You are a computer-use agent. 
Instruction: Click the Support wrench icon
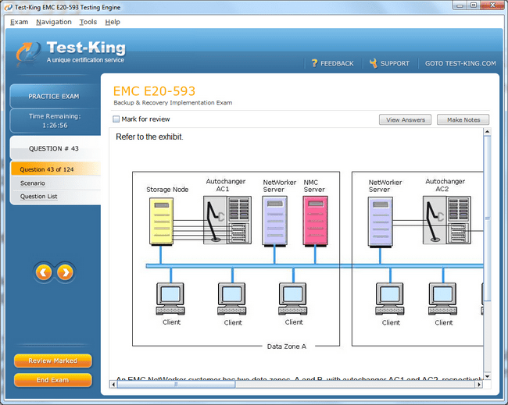[x=374, y=63]
